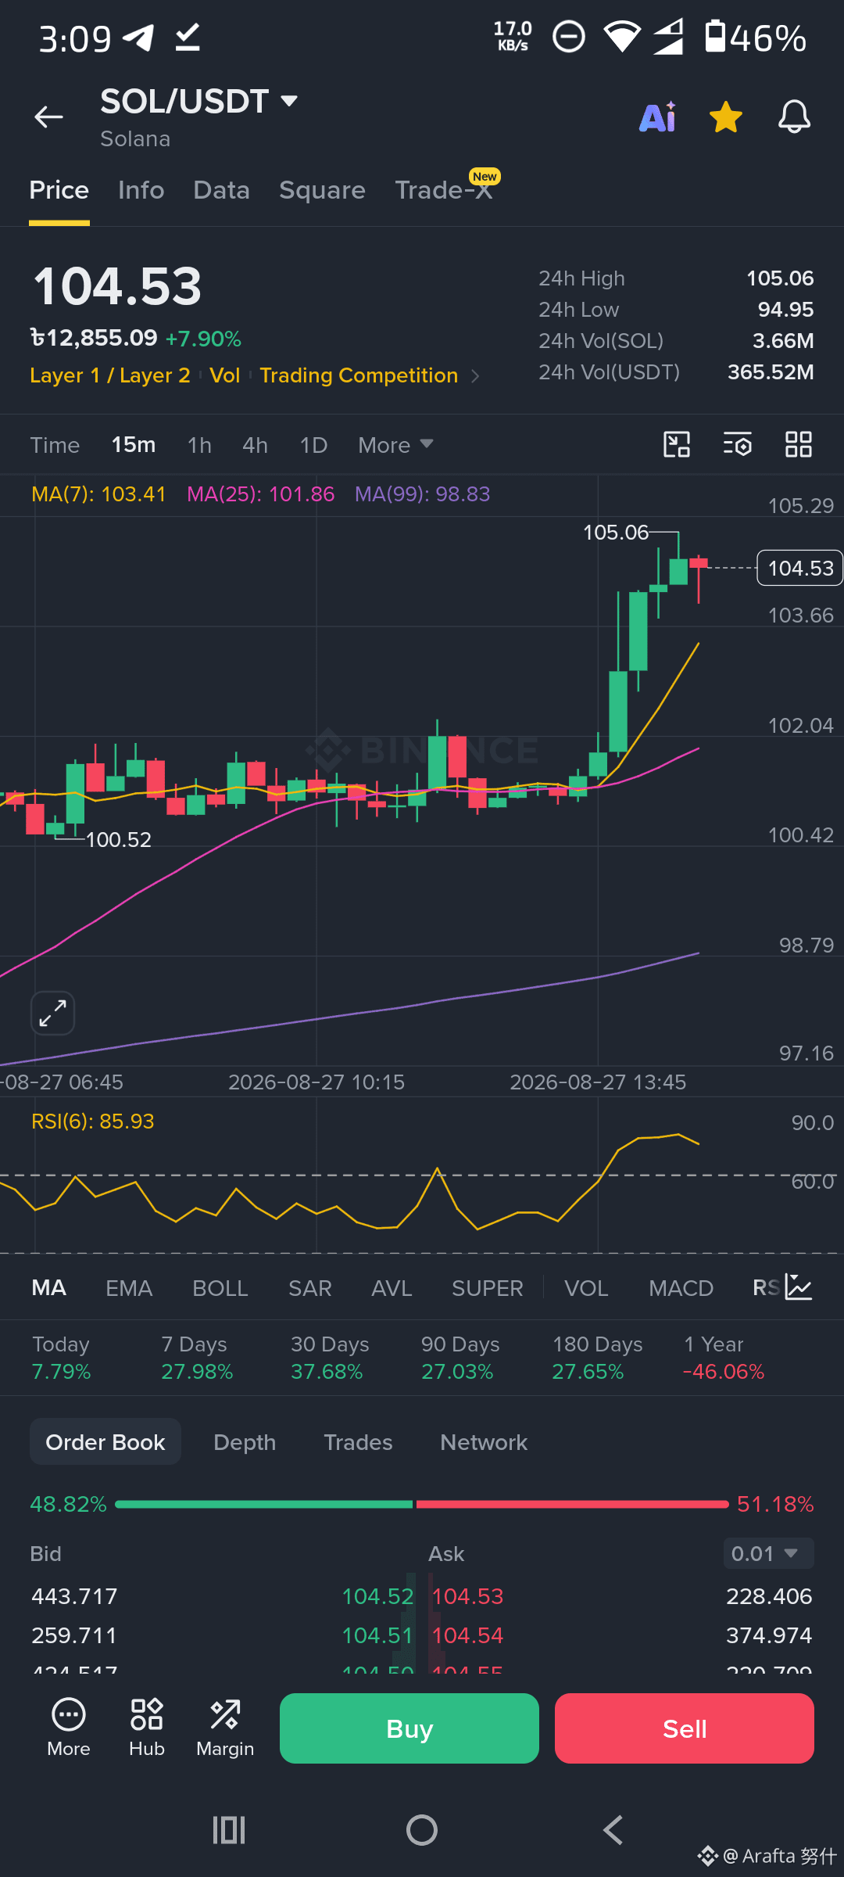Screen dimensions: 844x1877
Task: Tap the Sell button
Action: click(685, 1728)
